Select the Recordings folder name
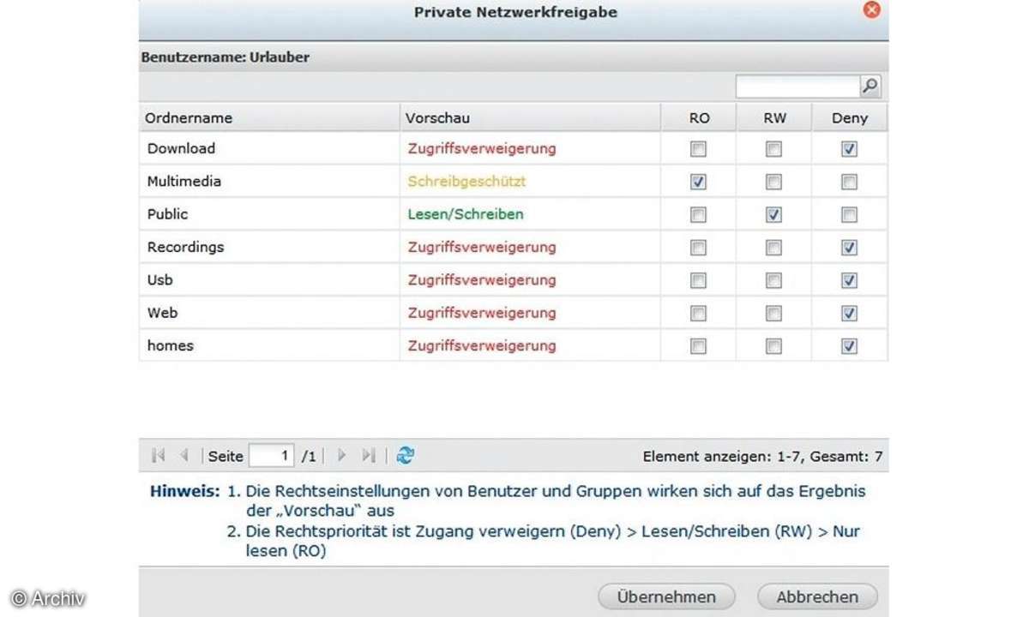The image size is (1029, 617). coord(185,247)
